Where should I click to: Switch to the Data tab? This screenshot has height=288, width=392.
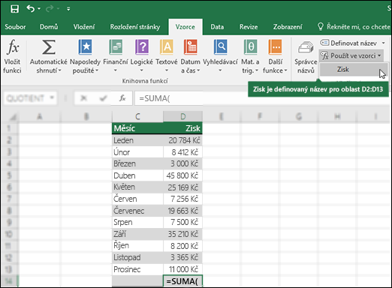pos(217,27)
